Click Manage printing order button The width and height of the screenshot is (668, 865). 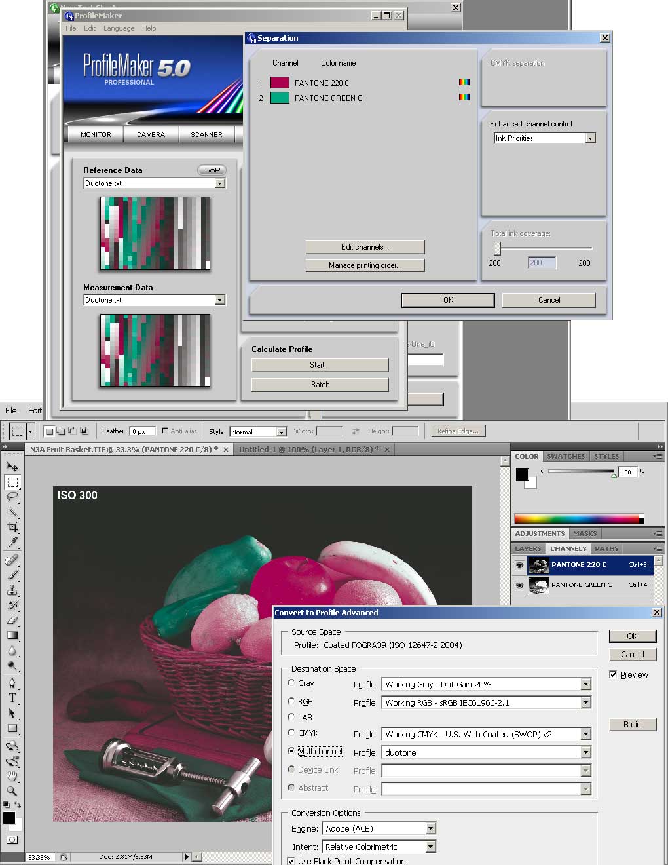point(365,265)
